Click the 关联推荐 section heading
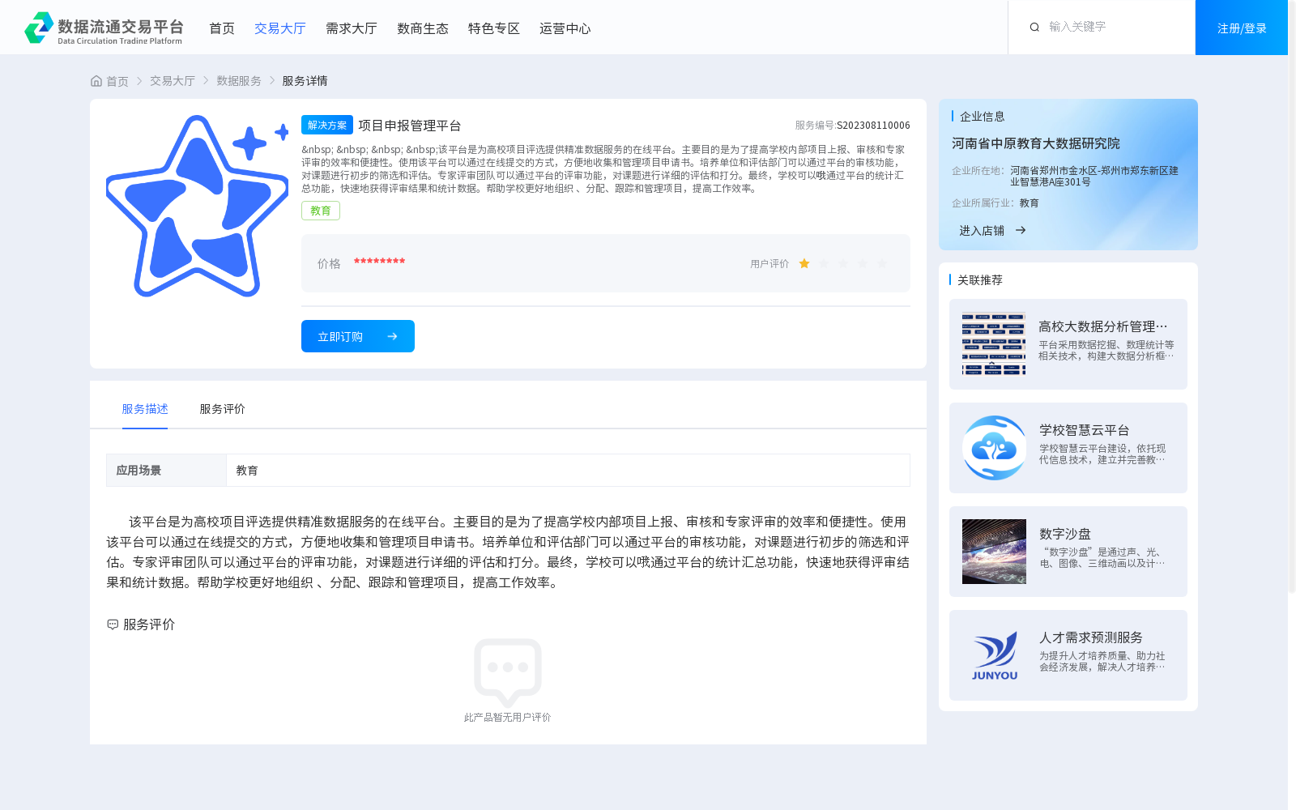1296x810 pixels. point(980,280)
